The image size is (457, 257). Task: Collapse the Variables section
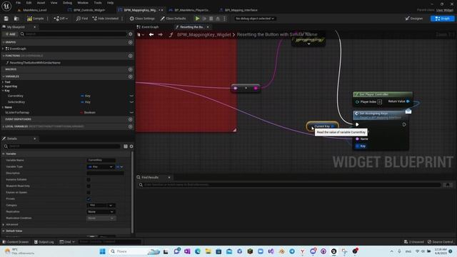tap(3, 76)
